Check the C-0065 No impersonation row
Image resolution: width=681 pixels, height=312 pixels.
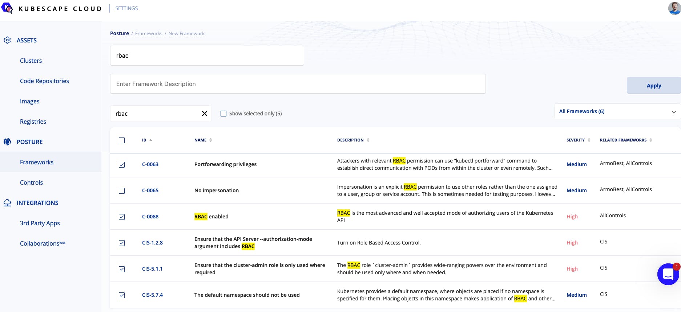(x=122, y=191)
